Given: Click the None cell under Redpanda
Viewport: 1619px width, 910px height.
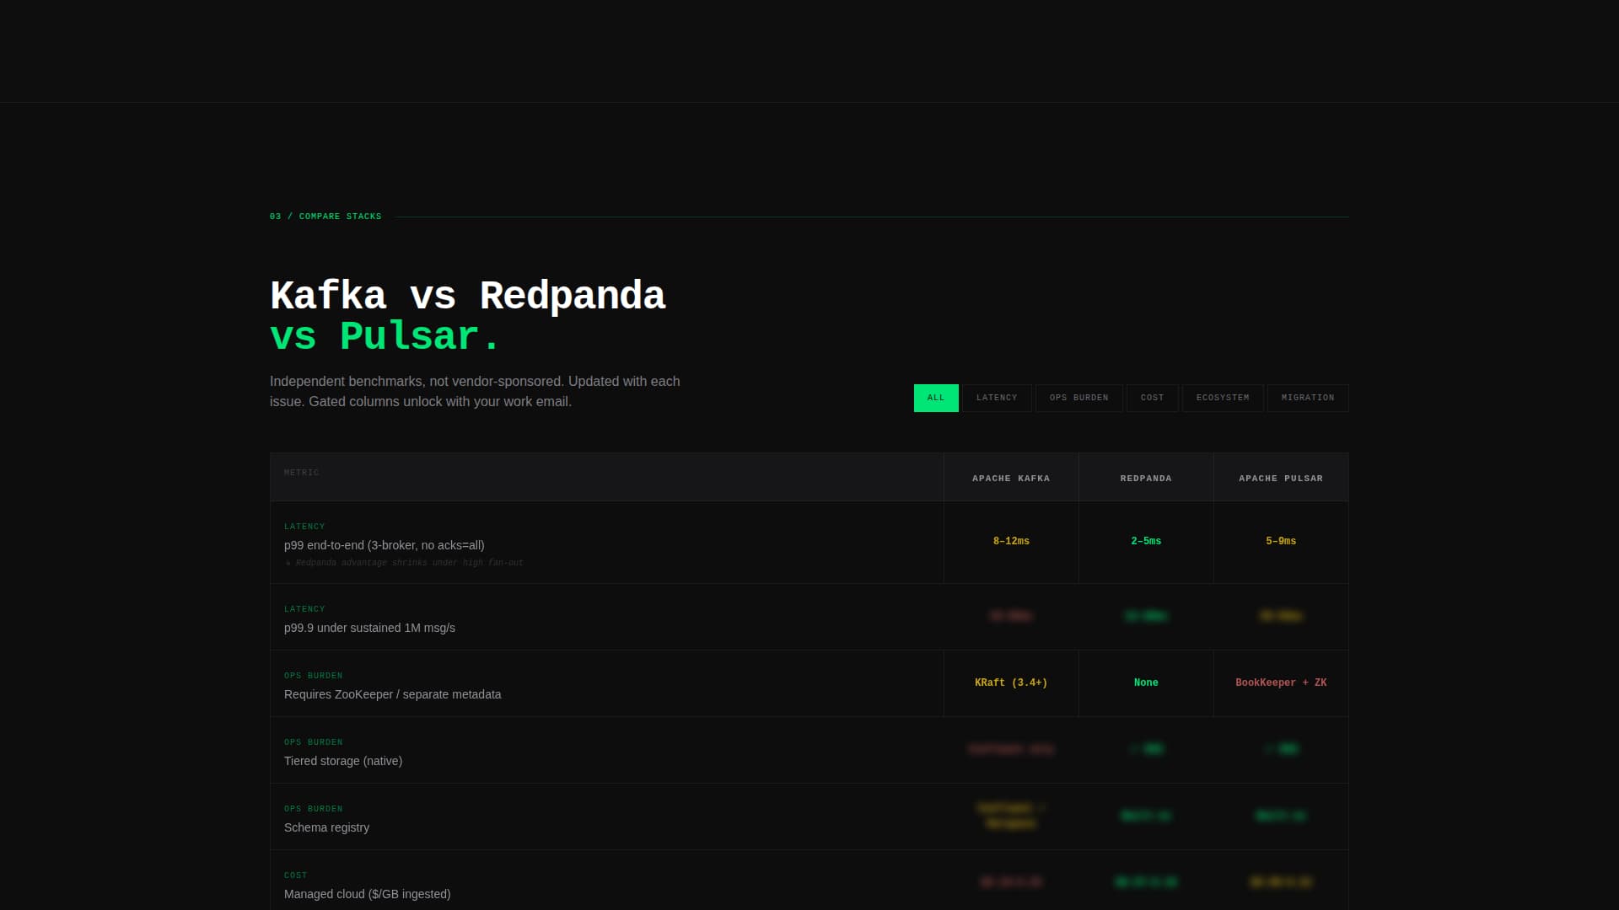Looking at the screenshot, I should click(1146, 683).
